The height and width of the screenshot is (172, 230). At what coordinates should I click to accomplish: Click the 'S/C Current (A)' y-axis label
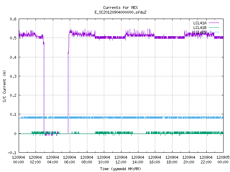coord(4,86)
